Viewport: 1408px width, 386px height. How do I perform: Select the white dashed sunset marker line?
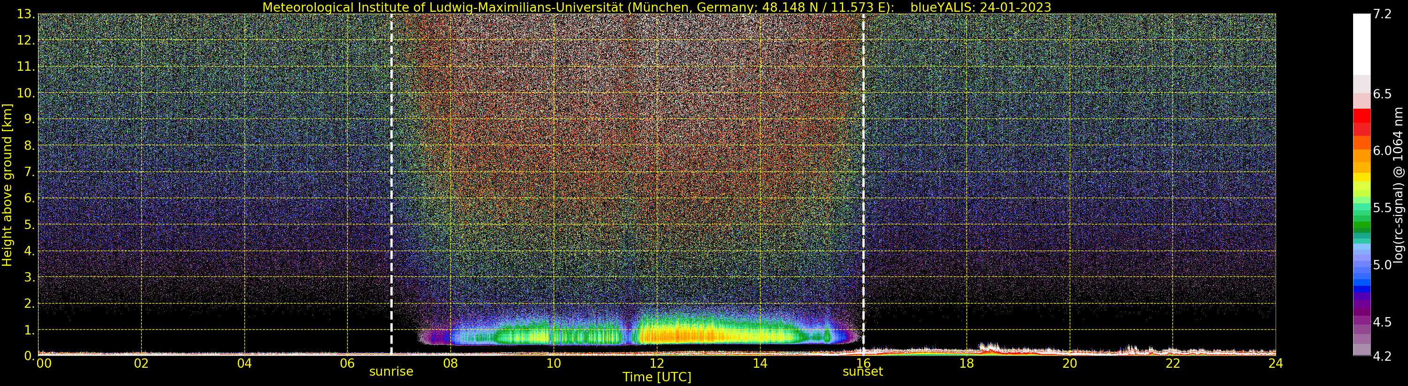863,185
